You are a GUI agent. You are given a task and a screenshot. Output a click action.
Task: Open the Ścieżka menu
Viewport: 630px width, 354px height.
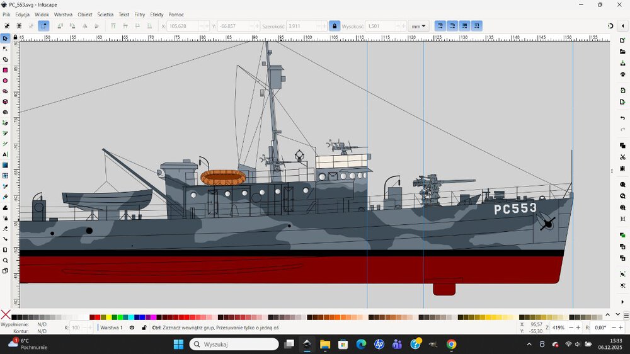point(105,14)
